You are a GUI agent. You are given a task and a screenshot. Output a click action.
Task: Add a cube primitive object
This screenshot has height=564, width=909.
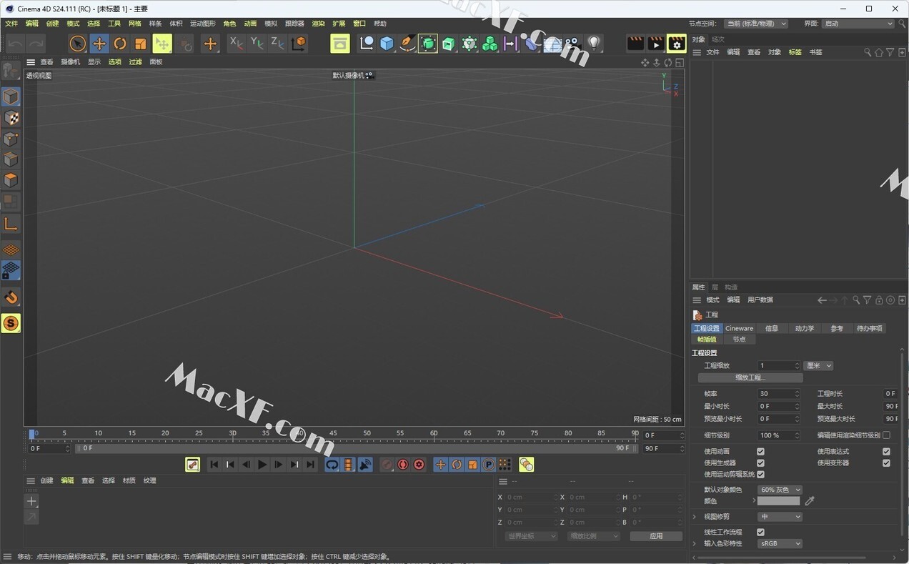coord(387,44)
